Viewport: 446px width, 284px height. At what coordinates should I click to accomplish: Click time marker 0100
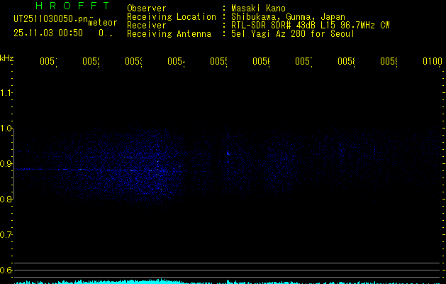[x=433, y=61]
